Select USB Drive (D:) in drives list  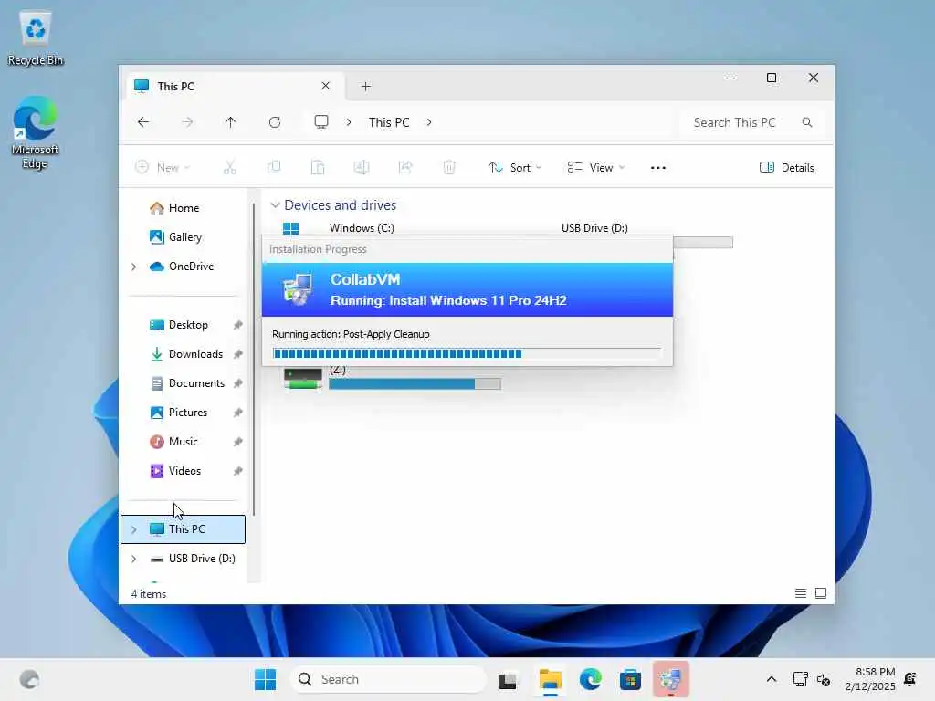(x=594, y=228)
